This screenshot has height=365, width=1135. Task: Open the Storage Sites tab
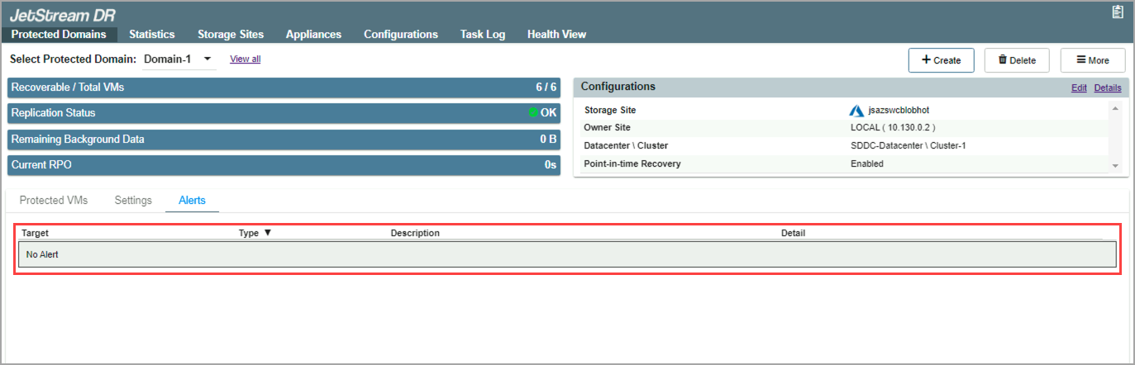(231, 35)
